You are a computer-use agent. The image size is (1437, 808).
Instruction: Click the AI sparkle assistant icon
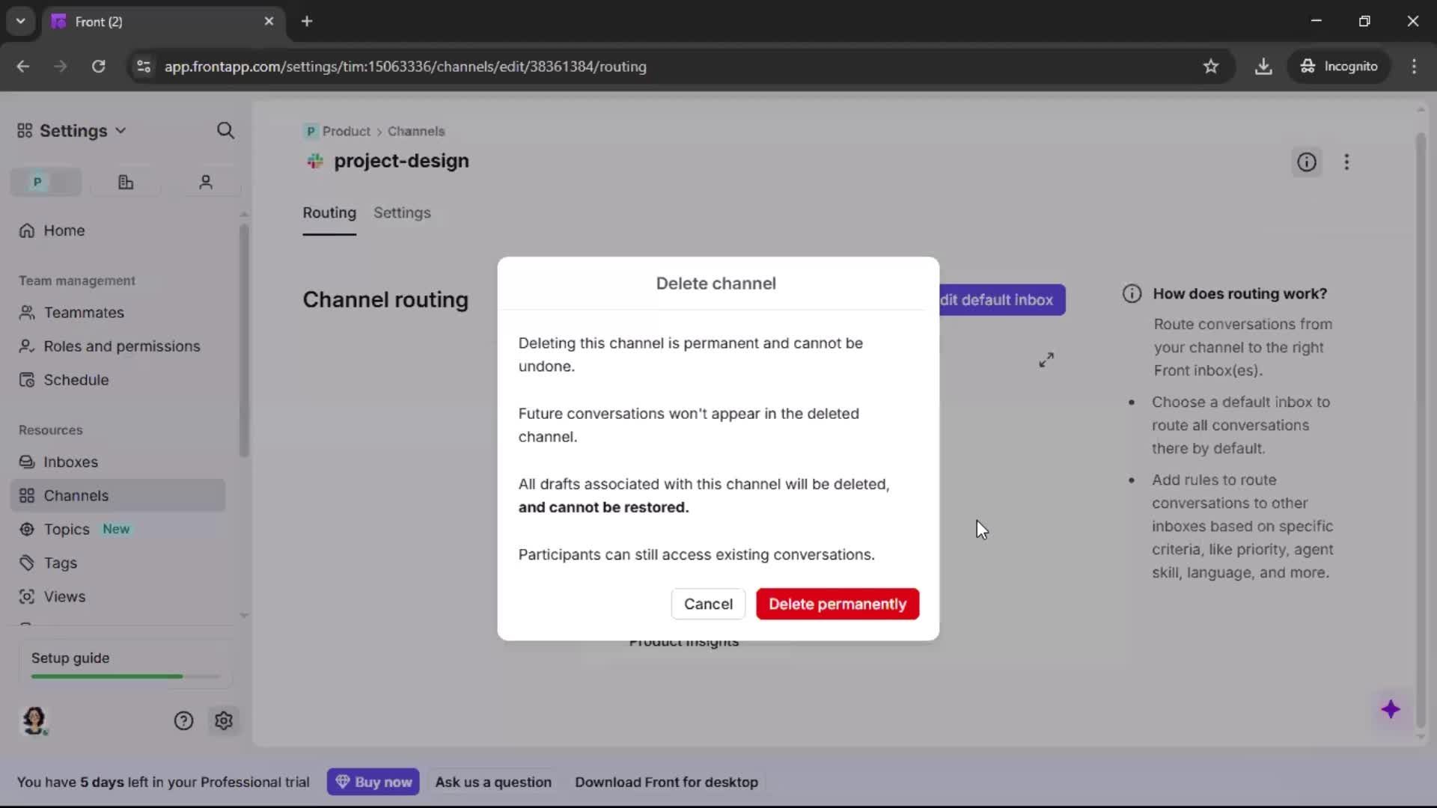[1392, 710]
